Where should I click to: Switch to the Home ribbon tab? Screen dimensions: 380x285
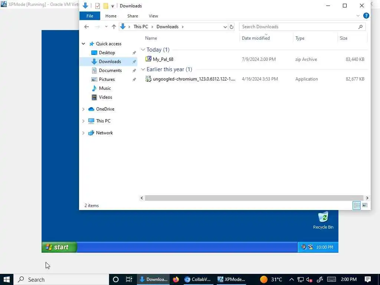pos(111,16)
